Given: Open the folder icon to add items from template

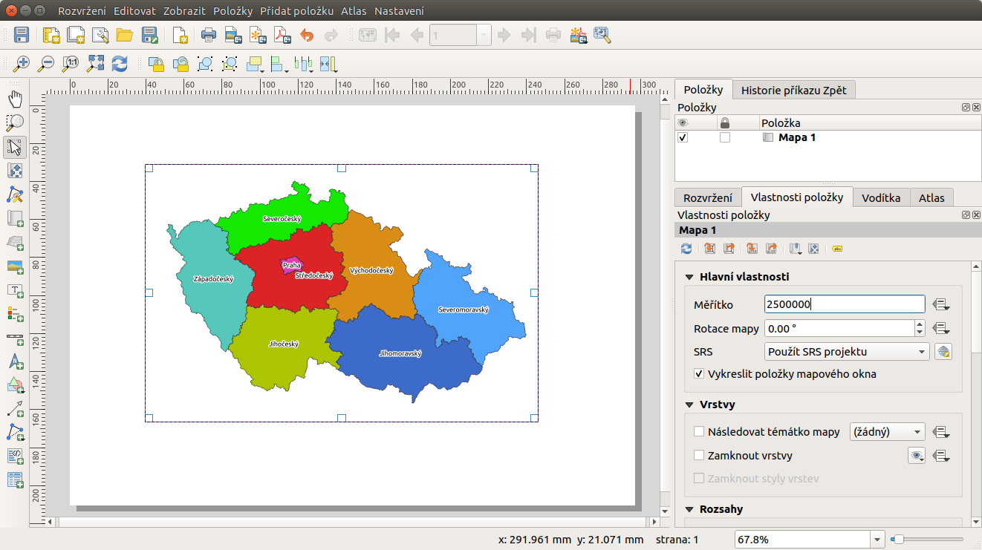Looking at the screenshot, I should (124, 35).
